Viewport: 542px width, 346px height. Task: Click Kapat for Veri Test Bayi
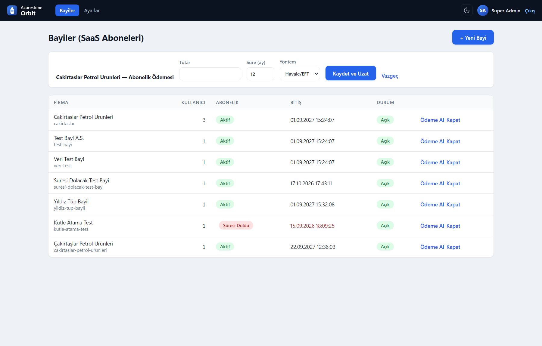pos(453,162)
